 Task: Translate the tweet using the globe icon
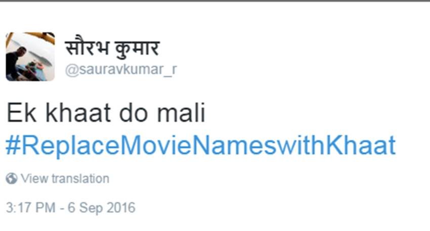point(12,178)
